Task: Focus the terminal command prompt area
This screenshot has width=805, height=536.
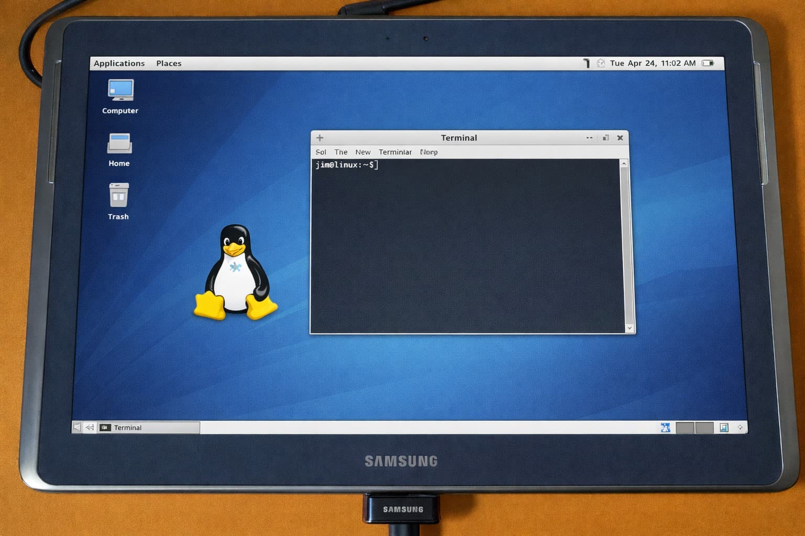Action: [x=466, y=246]
